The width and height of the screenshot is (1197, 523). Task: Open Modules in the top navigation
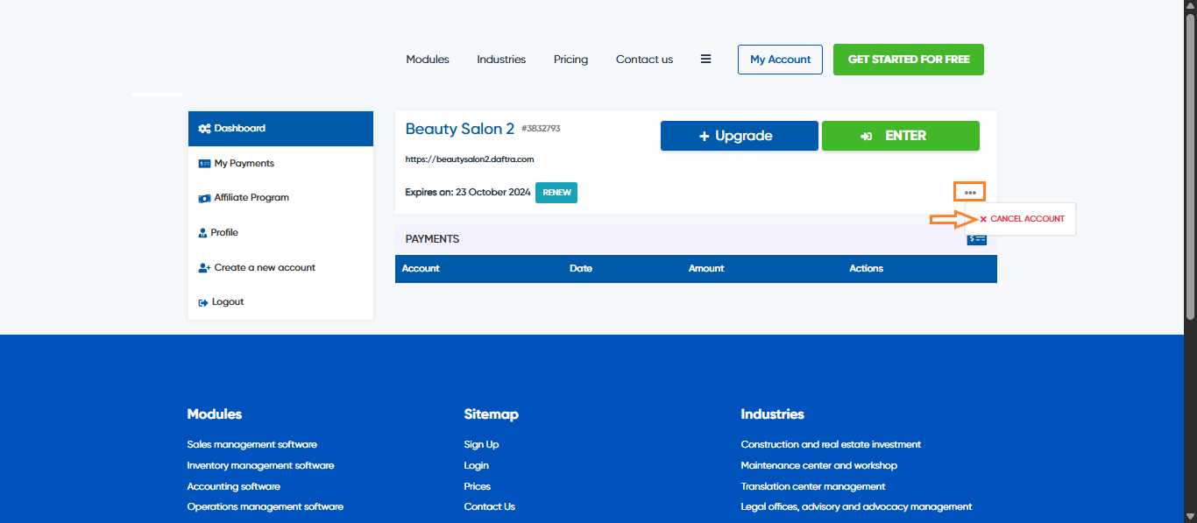(x=428, y=60)
